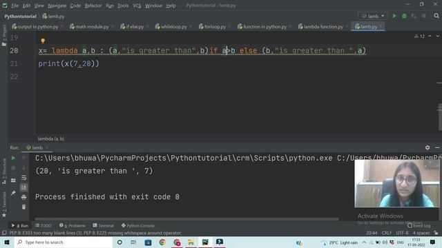Run with coverage icon in top toolbar
The height and width of the screenshot is (248, 442).
tap(414, 16)
